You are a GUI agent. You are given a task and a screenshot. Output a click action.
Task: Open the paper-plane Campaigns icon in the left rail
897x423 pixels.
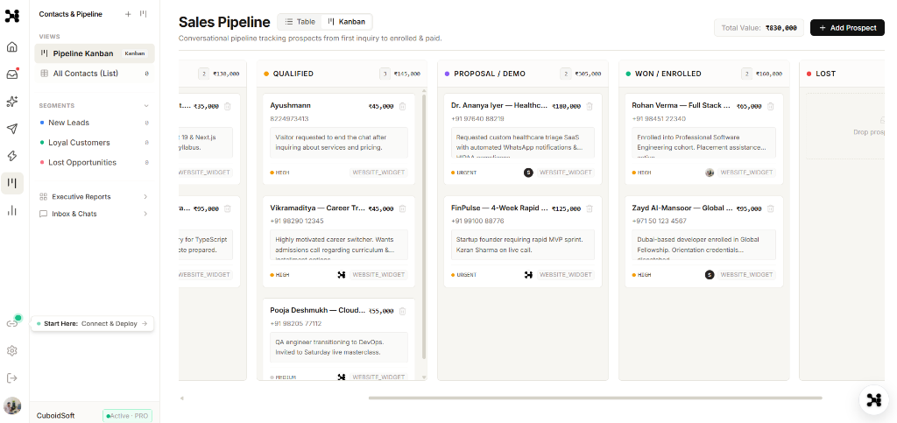point(12,129)
